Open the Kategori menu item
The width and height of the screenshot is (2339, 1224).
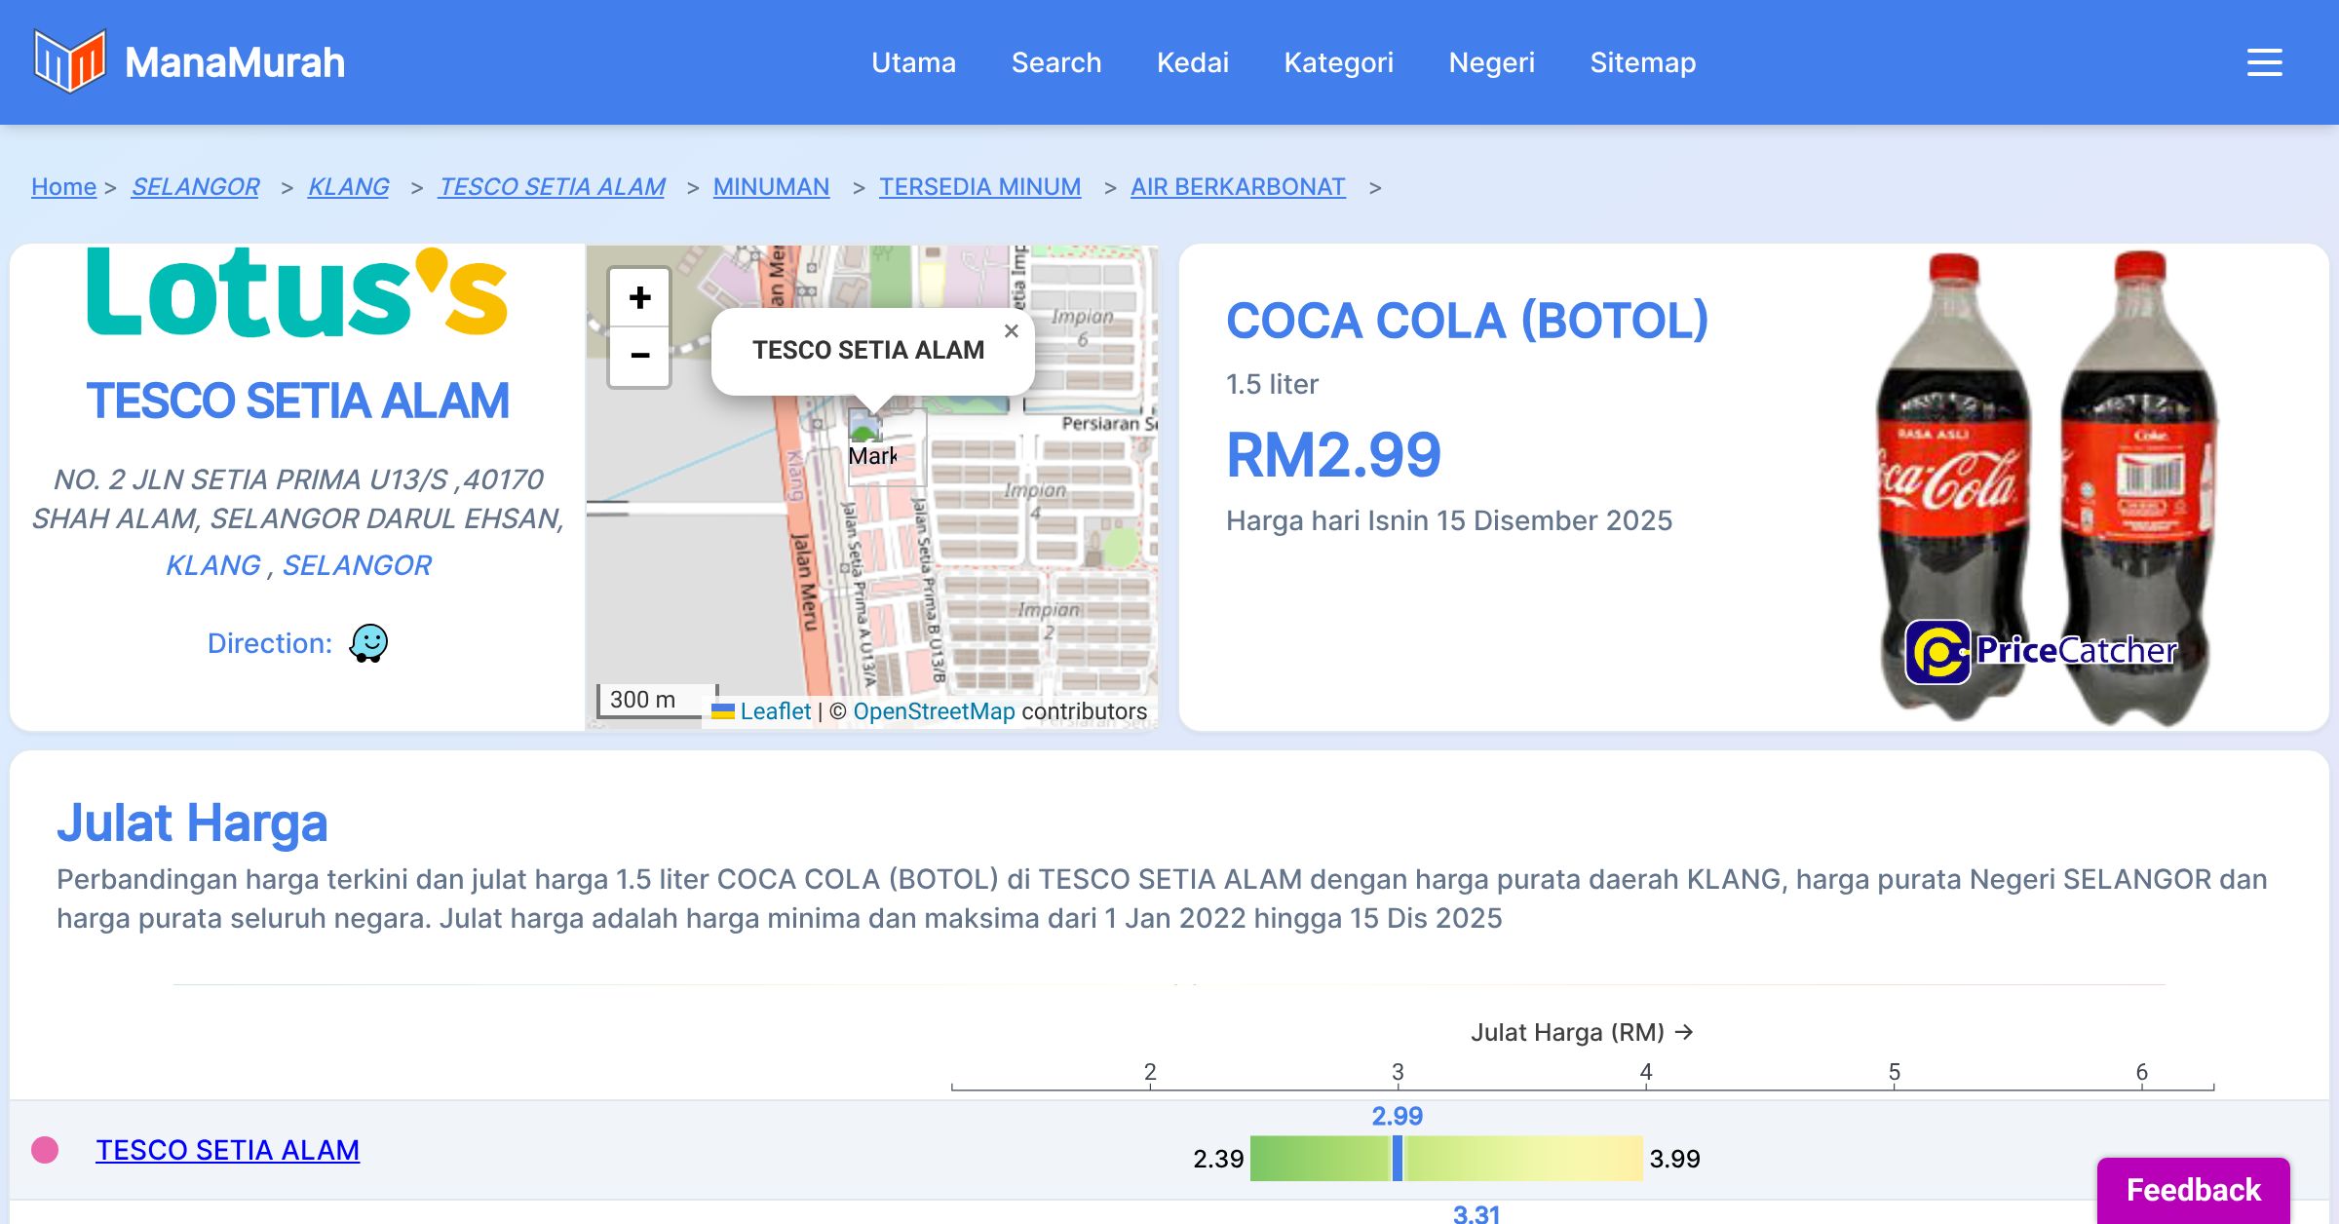tap(1338, 62)
